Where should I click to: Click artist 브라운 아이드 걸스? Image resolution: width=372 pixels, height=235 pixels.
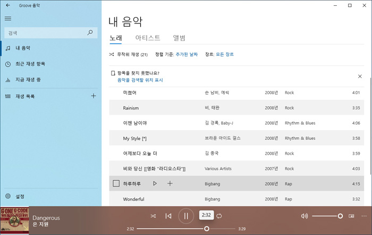(223, 138)
